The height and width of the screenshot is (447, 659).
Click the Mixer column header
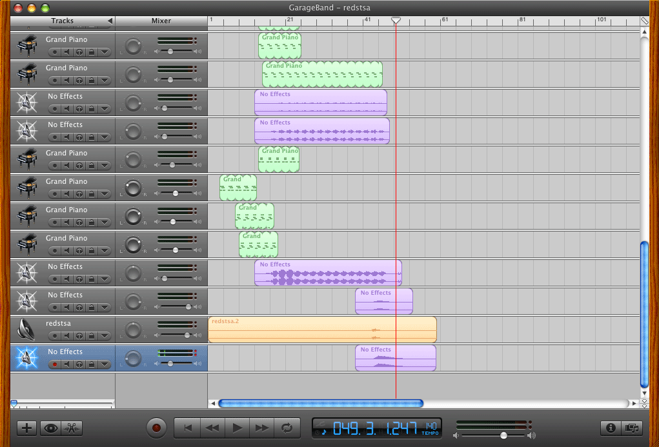point(161,21)
